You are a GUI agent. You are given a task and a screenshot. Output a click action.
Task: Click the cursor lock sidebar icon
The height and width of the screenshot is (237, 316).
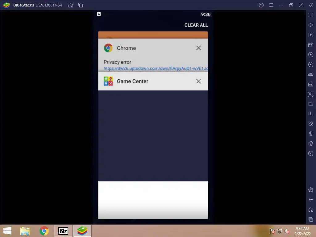pyautogui.click(x=311, y=35)
